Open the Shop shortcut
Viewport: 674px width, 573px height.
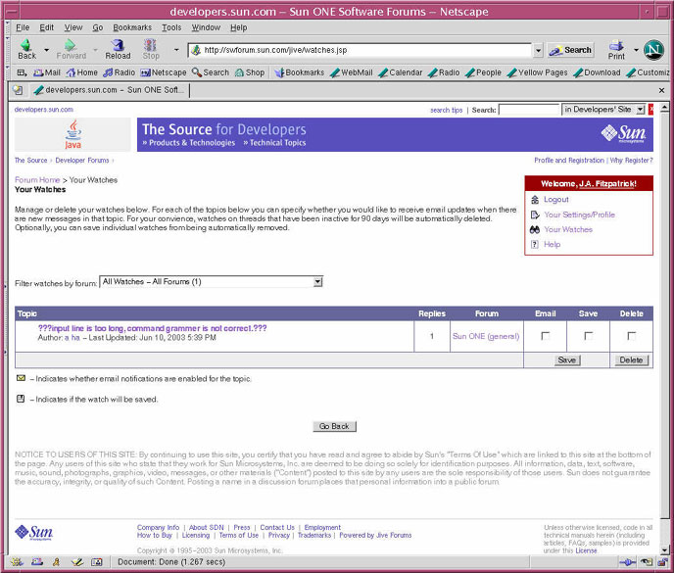click(250, 72)
